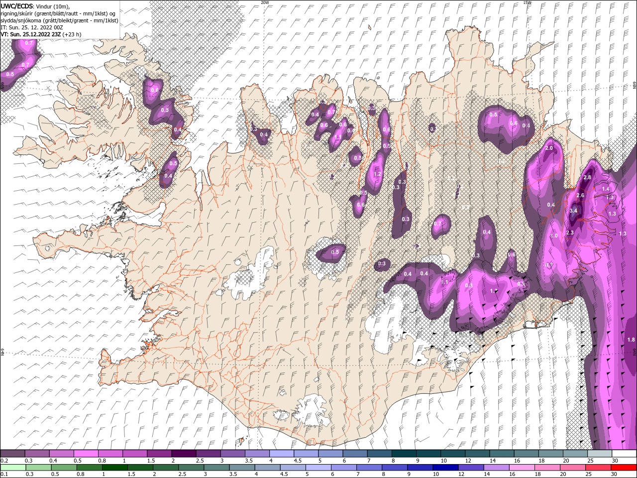Screen dimensions: 637x478
Task: Click the pale green swatch between 0.1 and 0.3
Action: [x=13, y=468]
